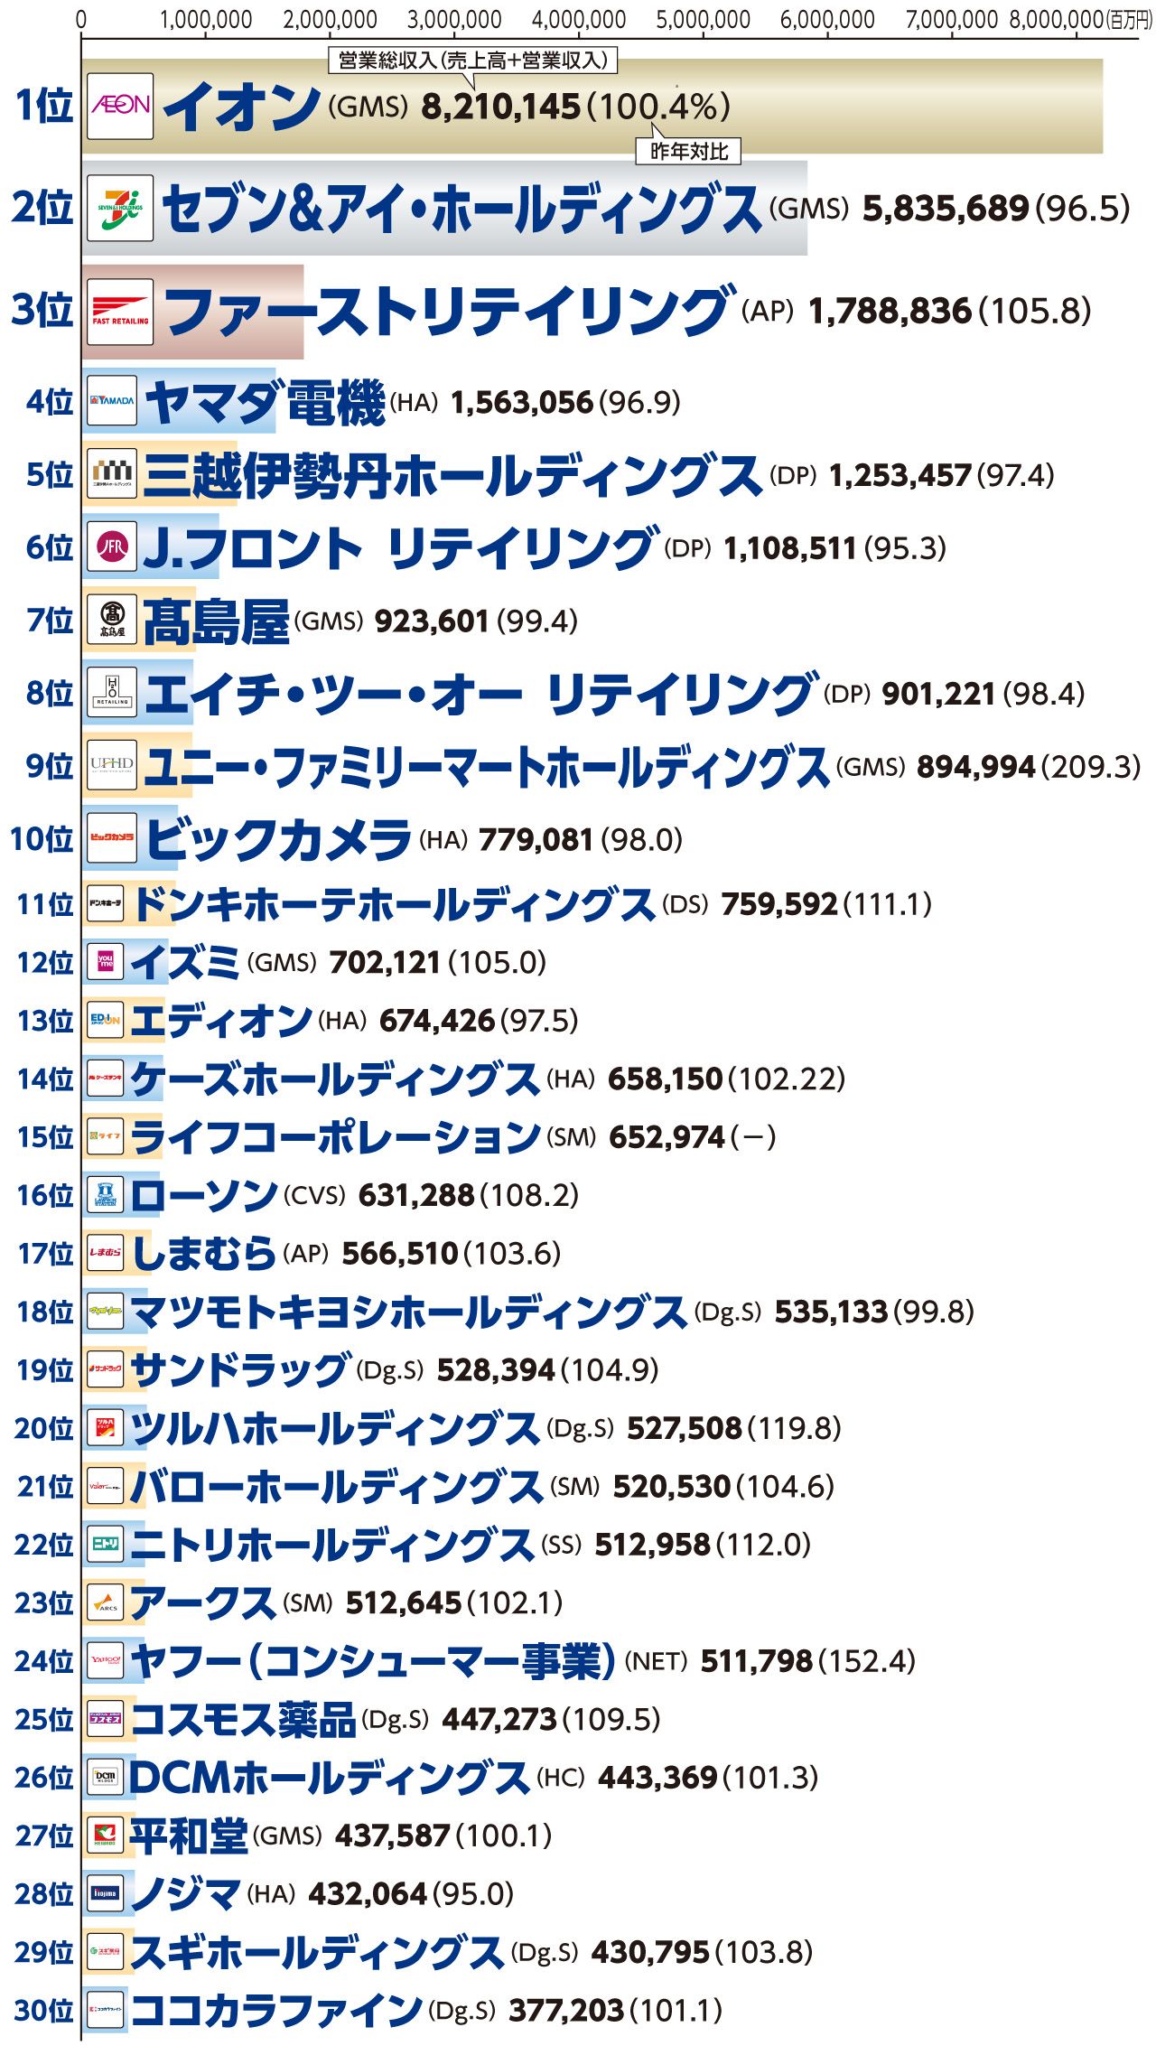This screenshot has width=1156, height=2055.
Task: Click the UFHD logo at rank 9
Action: pos(112,766)
